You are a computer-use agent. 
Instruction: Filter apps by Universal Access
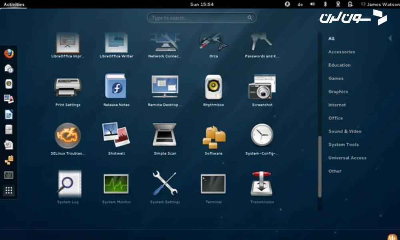click(x=347, y=158)
